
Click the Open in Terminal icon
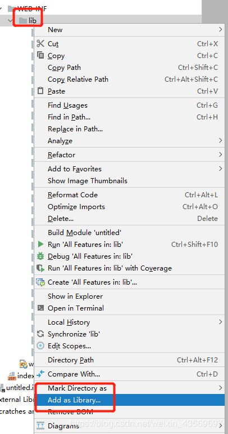tap(40, 308)
